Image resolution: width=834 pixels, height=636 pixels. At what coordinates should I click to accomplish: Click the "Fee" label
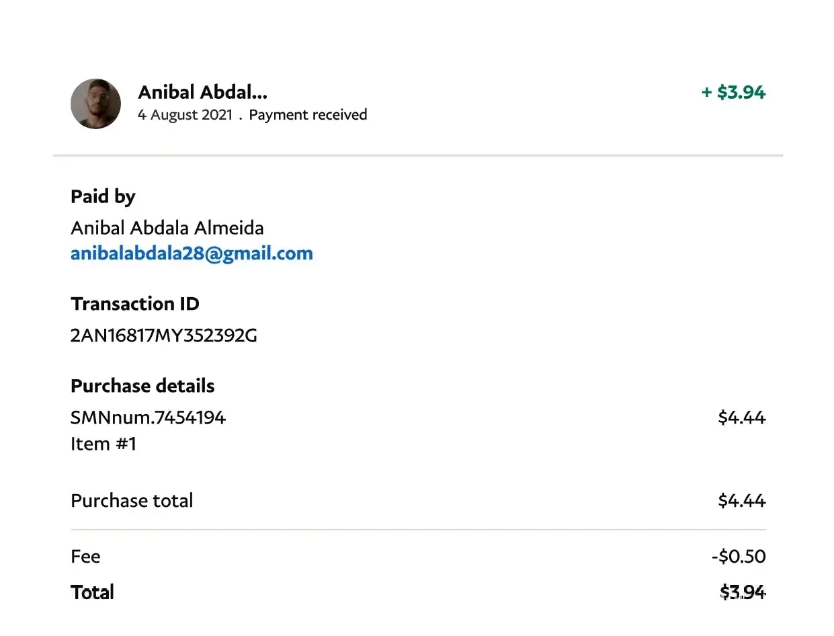click(x=85, y=557)
